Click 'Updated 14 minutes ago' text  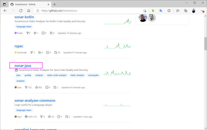pos(69,33)
